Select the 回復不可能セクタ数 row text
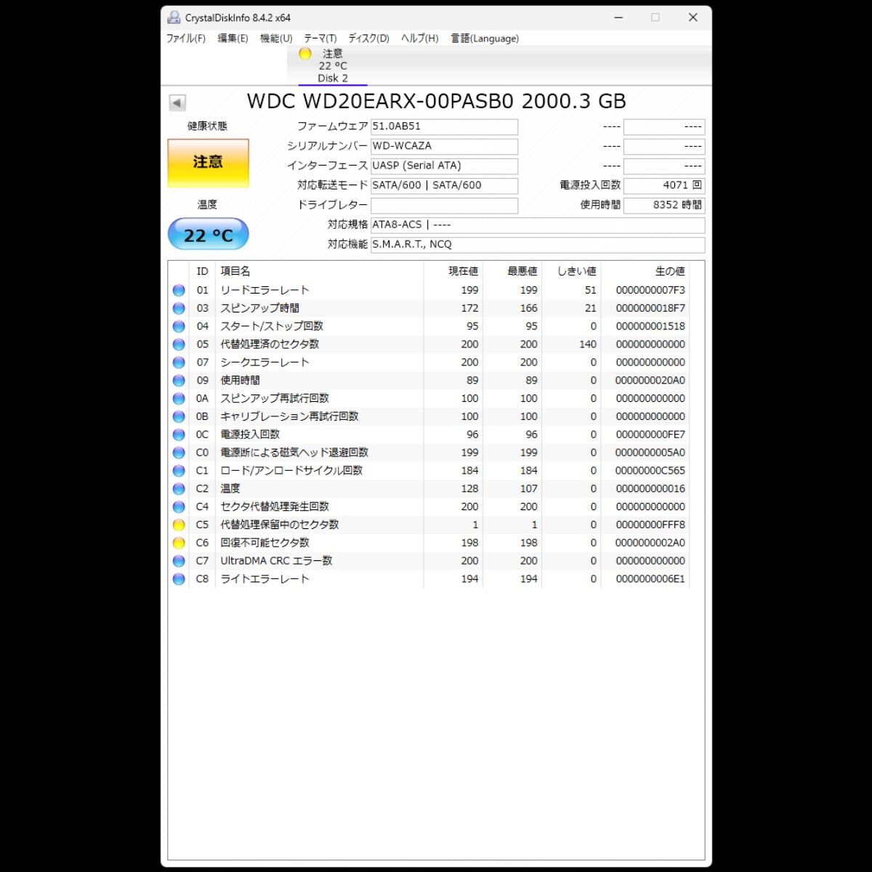This screenshot has width=872, height=872. pyautogui.click(x=265, y=543)
